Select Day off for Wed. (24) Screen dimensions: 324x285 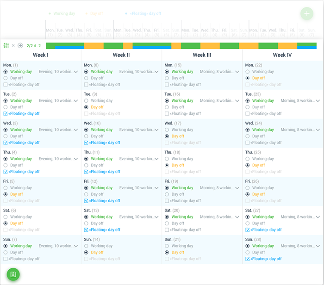247,136
